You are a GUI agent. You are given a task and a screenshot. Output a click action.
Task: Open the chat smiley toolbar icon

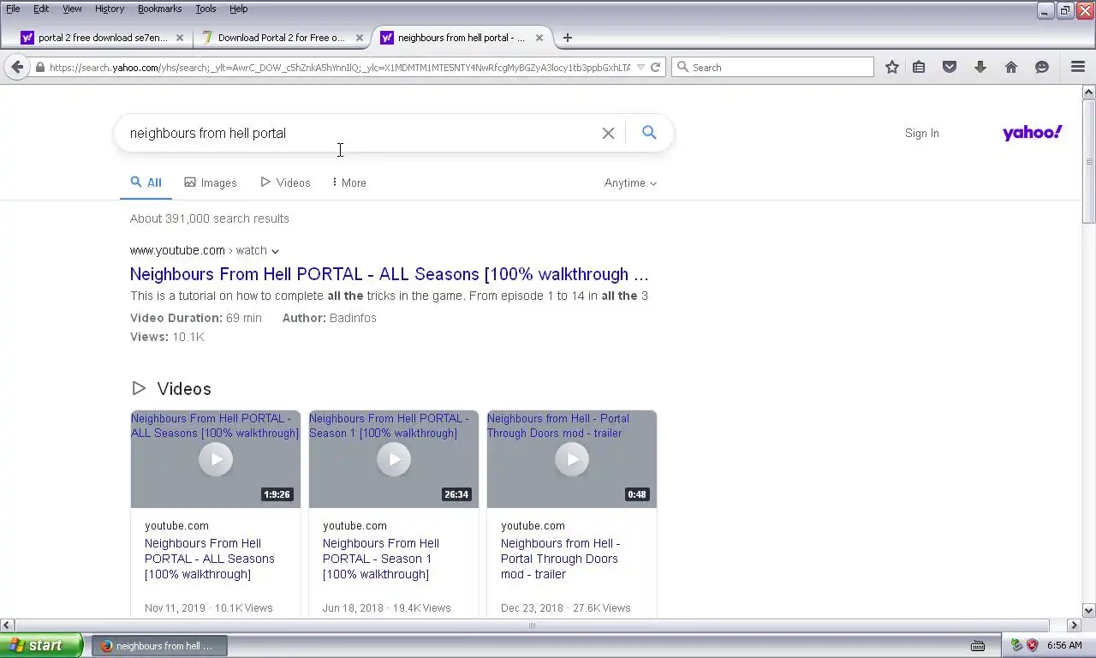click(x=1042, y=67)
